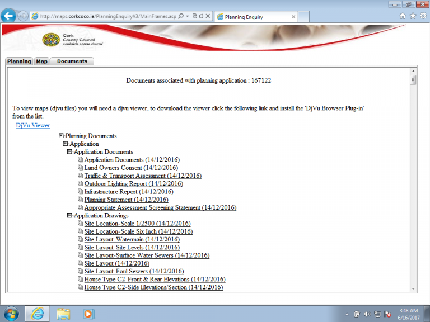This screenshot has height=322, width=430.
Task: Click document icon beside Site Location-Scale 1/2500
Action: tap(81, 223)
